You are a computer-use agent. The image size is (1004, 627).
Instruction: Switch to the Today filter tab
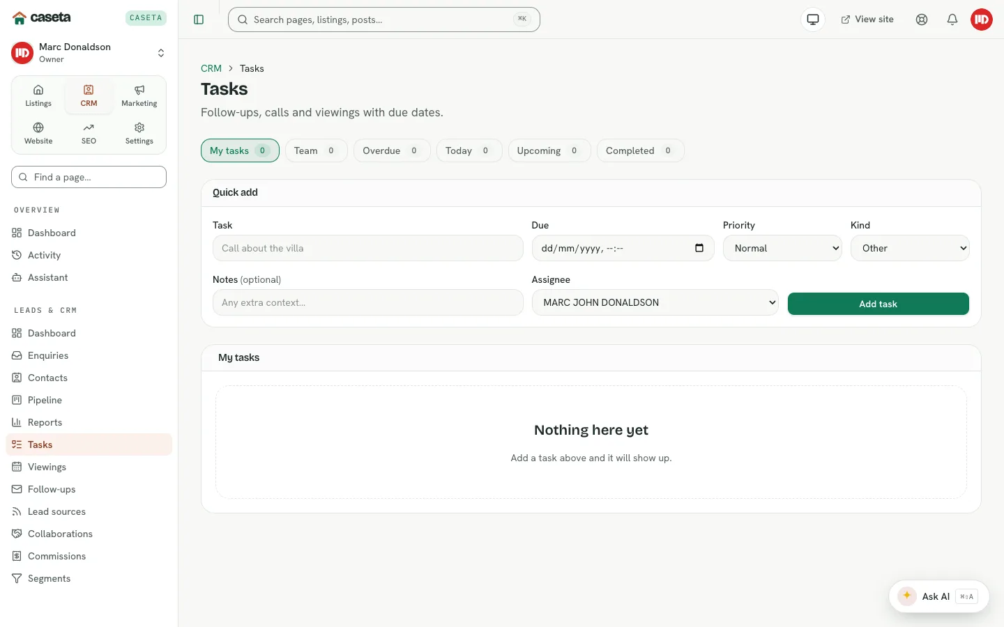point(469,150)
